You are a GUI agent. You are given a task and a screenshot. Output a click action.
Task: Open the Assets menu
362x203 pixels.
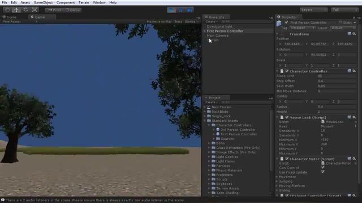click(x=25, y=2)
